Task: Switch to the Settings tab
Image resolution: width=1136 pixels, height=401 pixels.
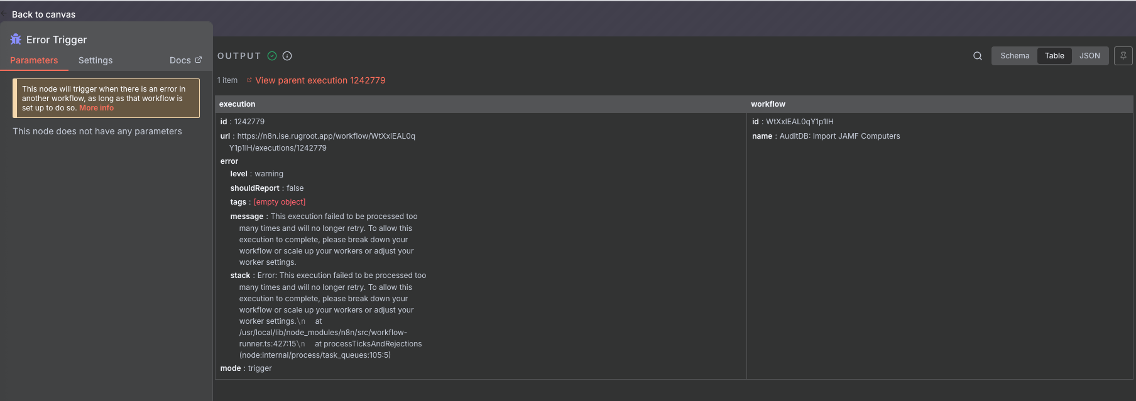Action: click(x=96, y=60)
